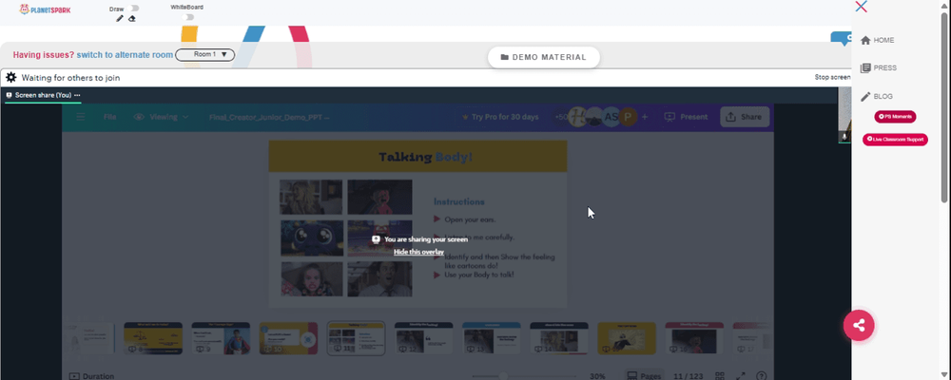This screenshot has height=380, width=951.
Task: Open the settings gear icon
Action: click(10, 78)
